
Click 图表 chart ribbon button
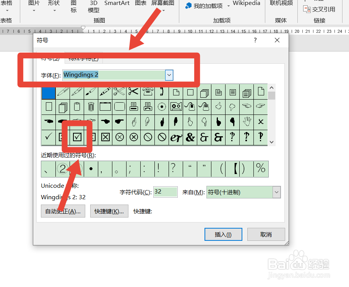coord(141,3)
